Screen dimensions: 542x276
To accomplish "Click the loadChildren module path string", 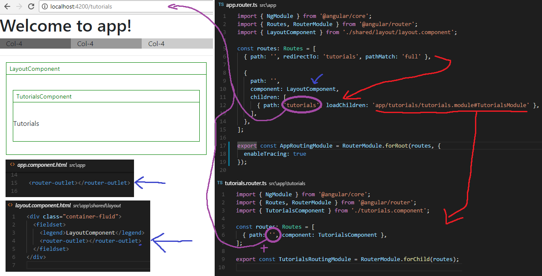I will [x=451, y=105].
